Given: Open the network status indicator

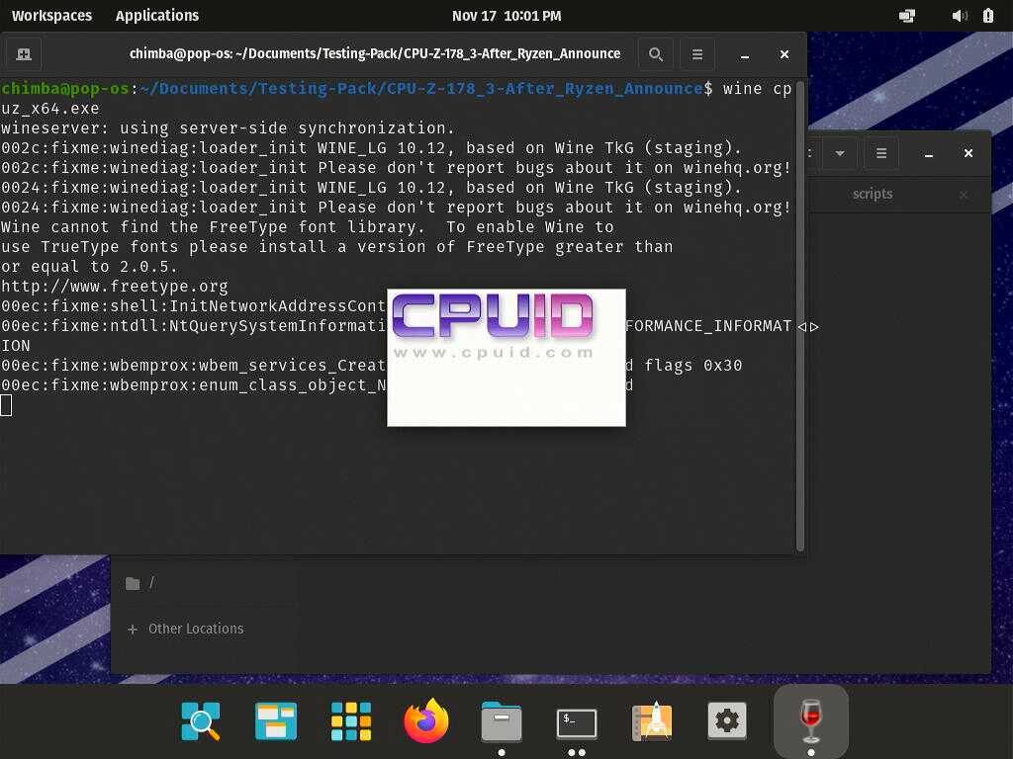Looking at the screenshot, I should pyautogui.click(x=907, y=16).
